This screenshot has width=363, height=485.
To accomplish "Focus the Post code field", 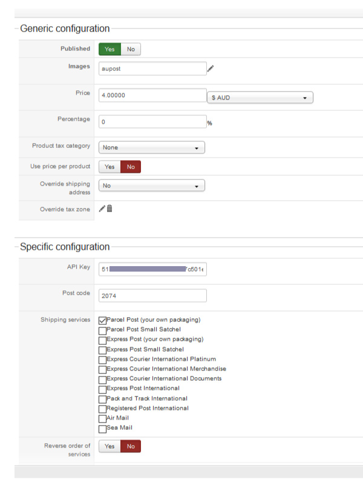I will (x=152, y=295).
